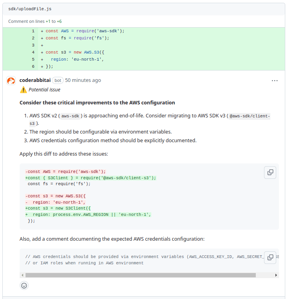Viewport: 288px width, 299px height.
Task: Click the added S3Client require line in suggestion
Action: [91, 178]
